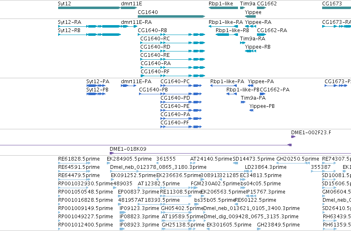Click EST RE64479.5prime

tap(74, 180)
